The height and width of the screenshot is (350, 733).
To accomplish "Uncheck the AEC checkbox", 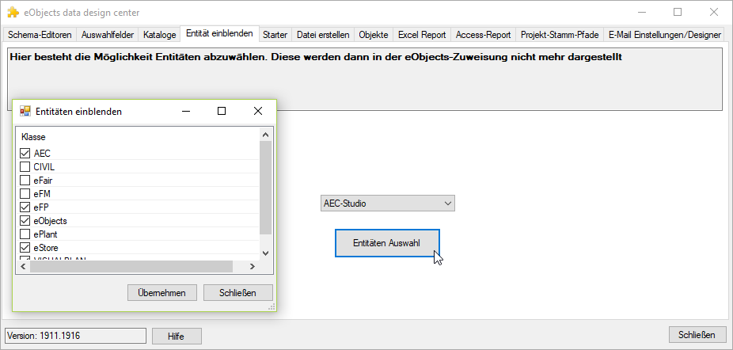I will (x=25, y=153).
